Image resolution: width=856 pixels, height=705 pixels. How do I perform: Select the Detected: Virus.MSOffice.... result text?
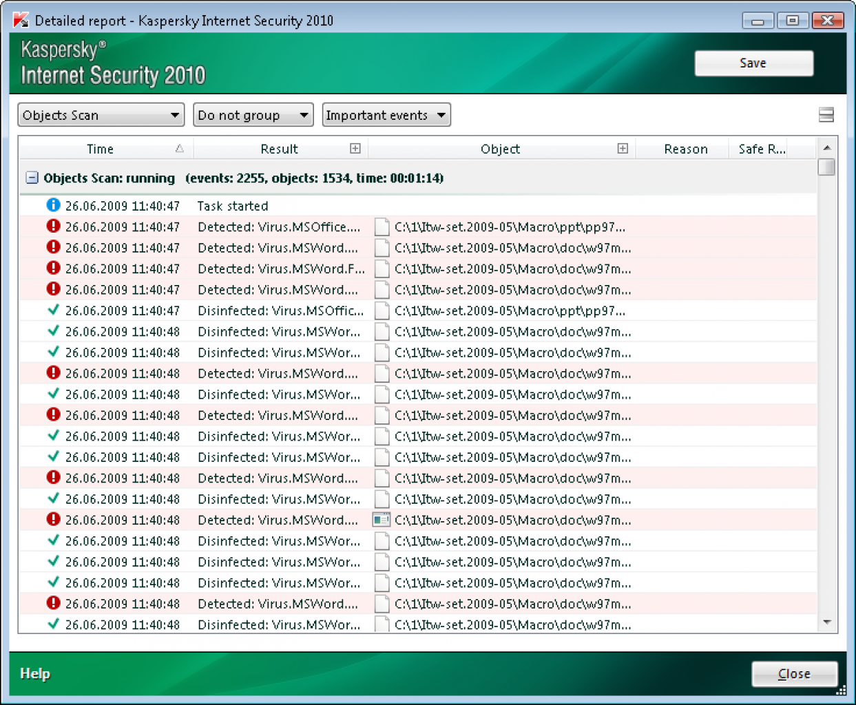click(279, 227)
